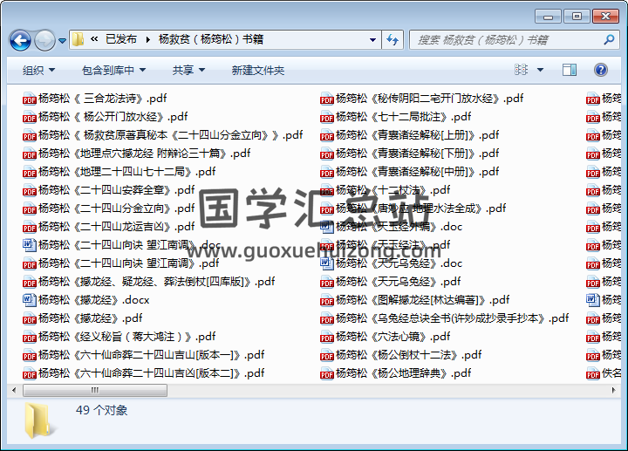Select PDF icon of 青囊诸经解秘[中册].pdf
628x451 pixels.
point(327,172)
